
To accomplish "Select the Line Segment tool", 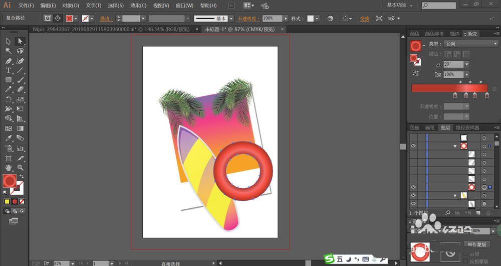I will click(20, 70).
